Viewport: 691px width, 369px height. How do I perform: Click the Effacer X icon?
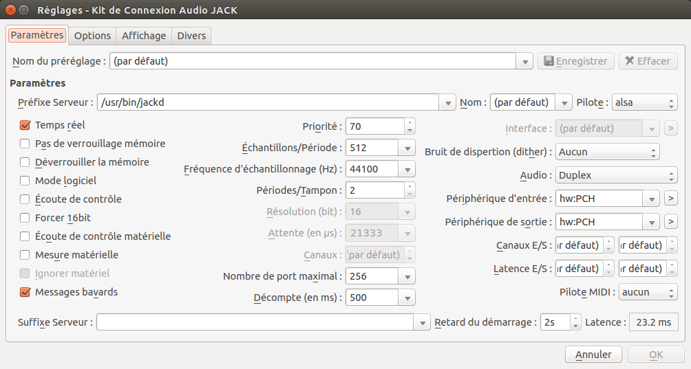(629, 61)
